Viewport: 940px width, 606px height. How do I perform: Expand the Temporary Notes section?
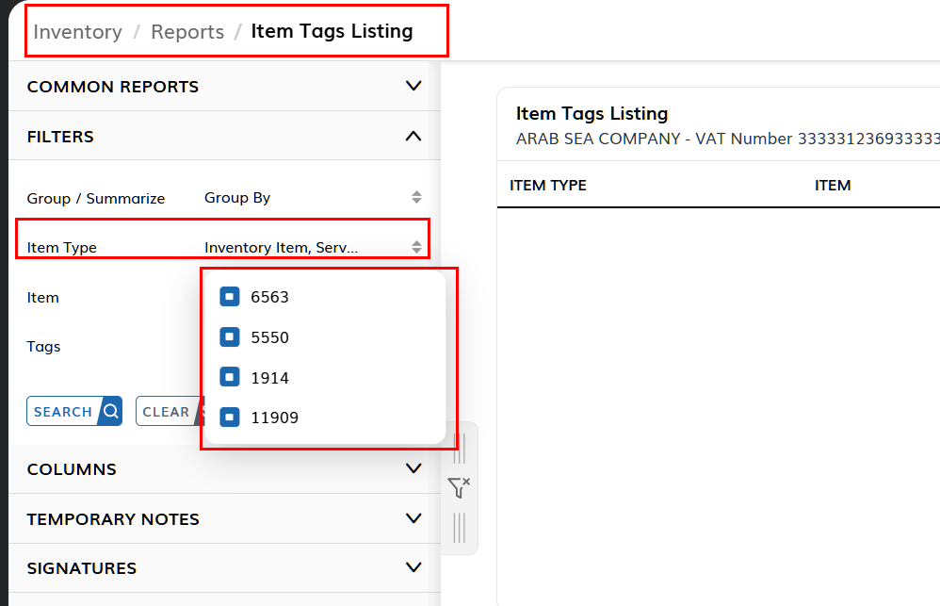tap(225, 518)
